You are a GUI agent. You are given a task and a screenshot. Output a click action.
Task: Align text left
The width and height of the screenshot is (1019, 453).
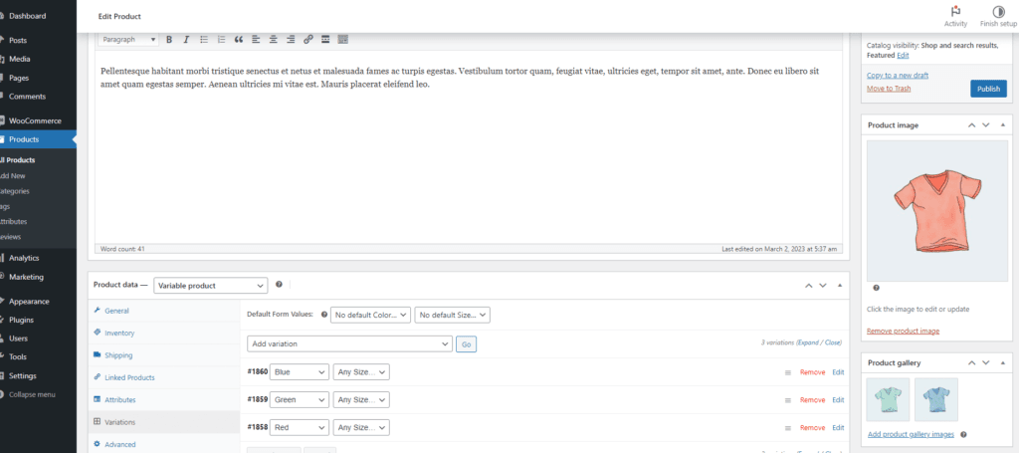256,40
